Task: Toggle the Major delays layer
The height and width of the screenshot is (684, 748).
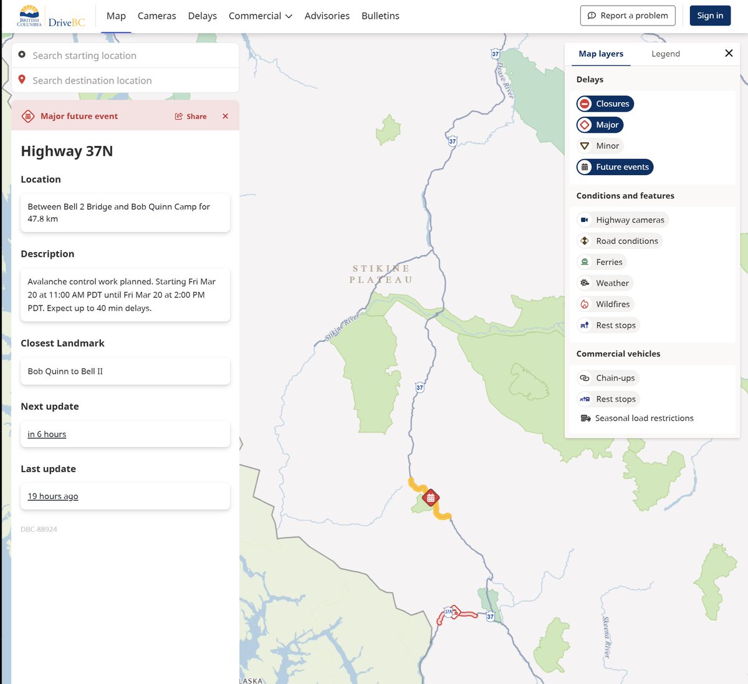Action: (x=600, y=125)
